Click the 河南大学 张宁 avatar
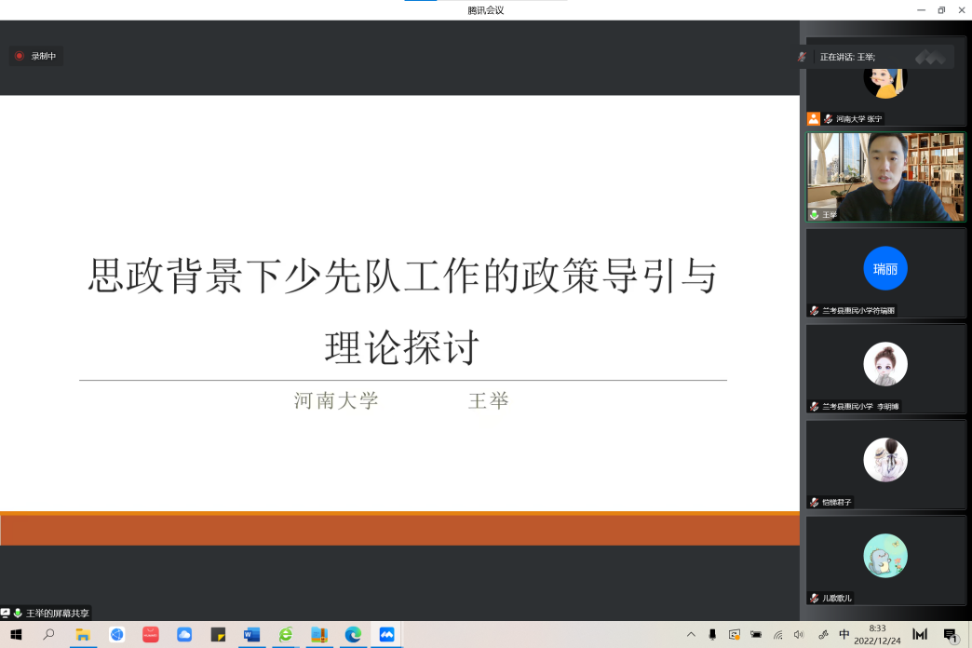 (x=885, y=83)
